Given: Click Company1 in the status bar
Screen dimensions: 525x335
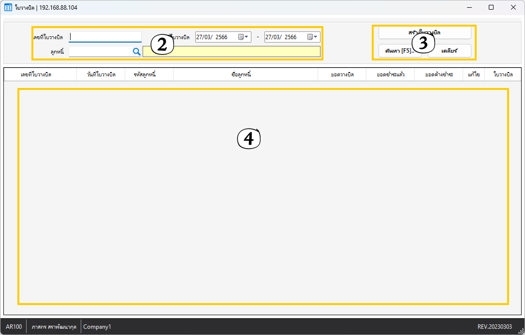Looking at the screenshot, I should click(x=97, y=327).
